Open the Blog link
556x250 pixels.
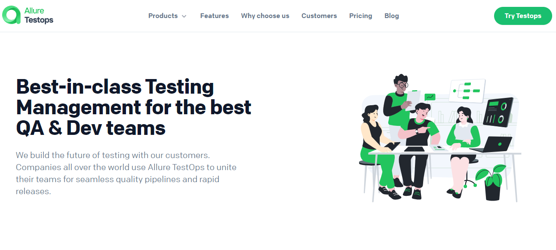pyautogui.click(x=392, y=16)
